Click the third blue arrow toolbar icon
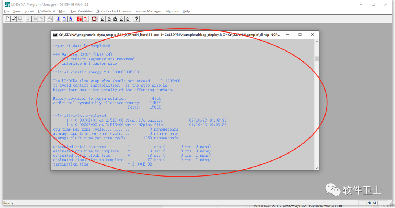Image resolution: width=395 pixels, height=208 pixels. pyautogui.click(x=71, y=19)
